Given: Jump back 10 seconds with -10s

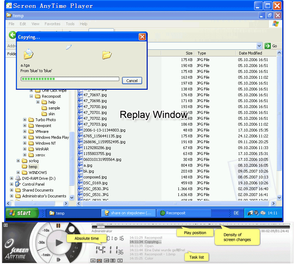Looking at the screenshot, I should pyautogui.click(x=46, y=230).
